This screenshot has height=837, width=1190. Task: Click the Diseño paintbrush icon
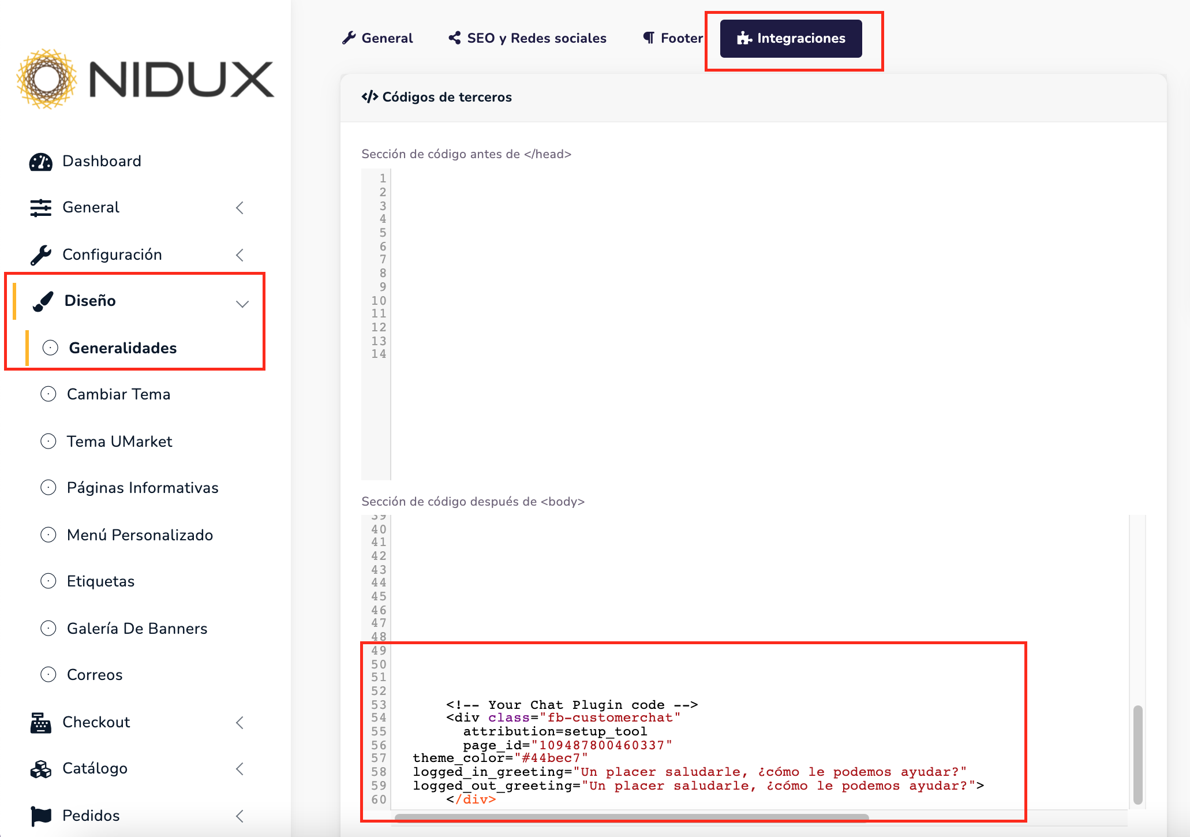[x=43, y=301]
